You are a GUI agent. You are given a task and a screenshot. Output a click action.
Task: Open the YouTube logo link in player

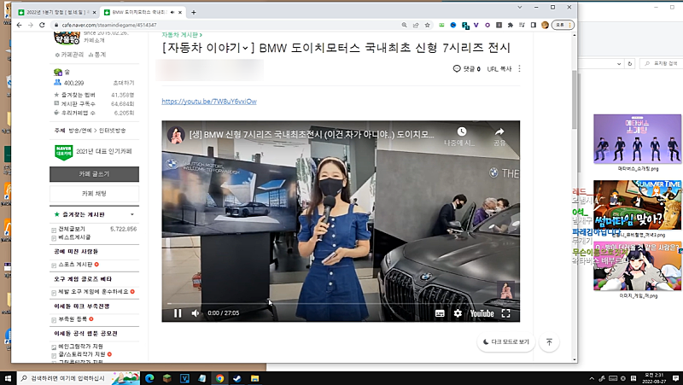(x=482, y=313)
